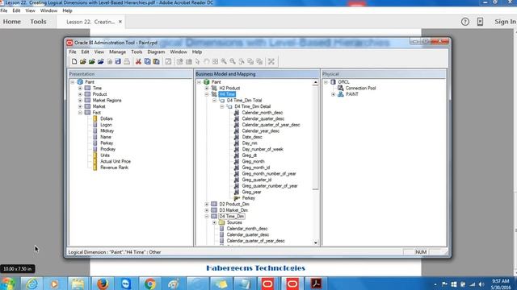Collapse the H4 Time dimension
This screenshot has width=517, height=290.
(x=207, y=94)
